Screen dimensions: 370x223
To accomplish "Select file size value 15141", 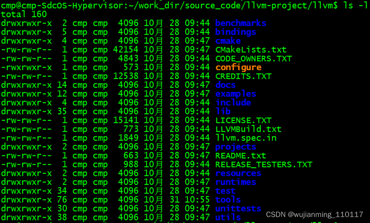I will [x=126, y=120].
